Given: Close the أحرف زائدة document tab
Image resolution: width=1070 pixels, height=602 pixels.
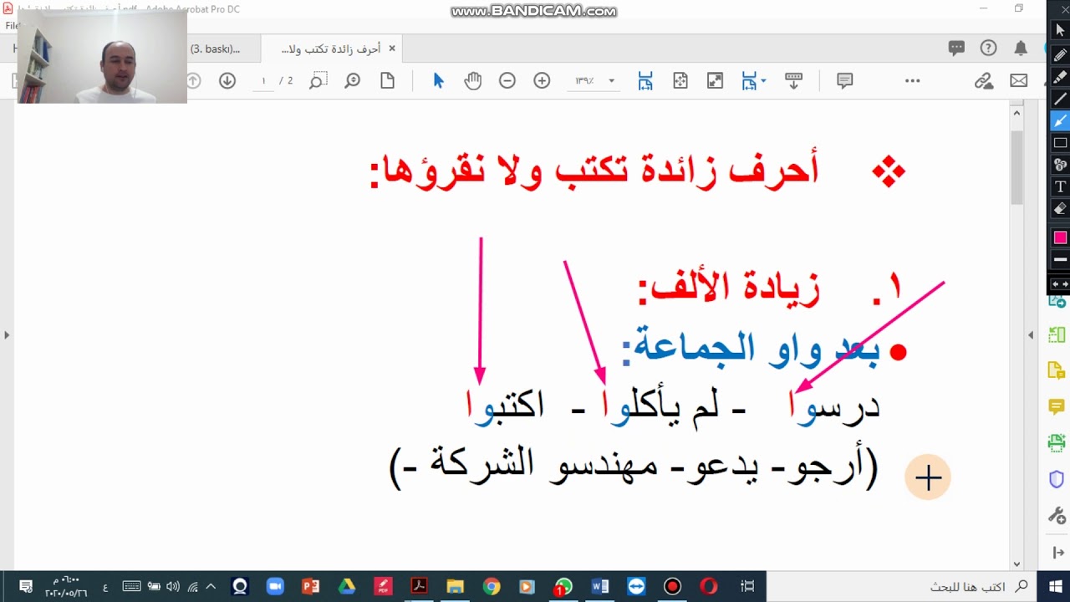Looking at the screenshot, I should pos(392,48).
